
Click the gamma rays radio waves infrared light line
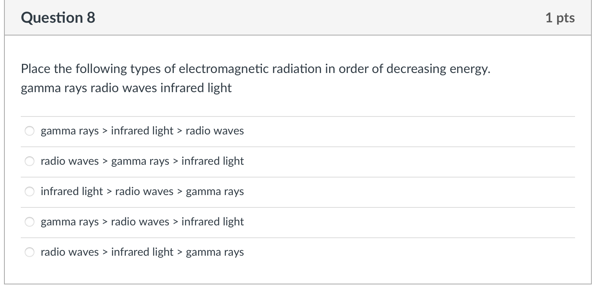126,88
